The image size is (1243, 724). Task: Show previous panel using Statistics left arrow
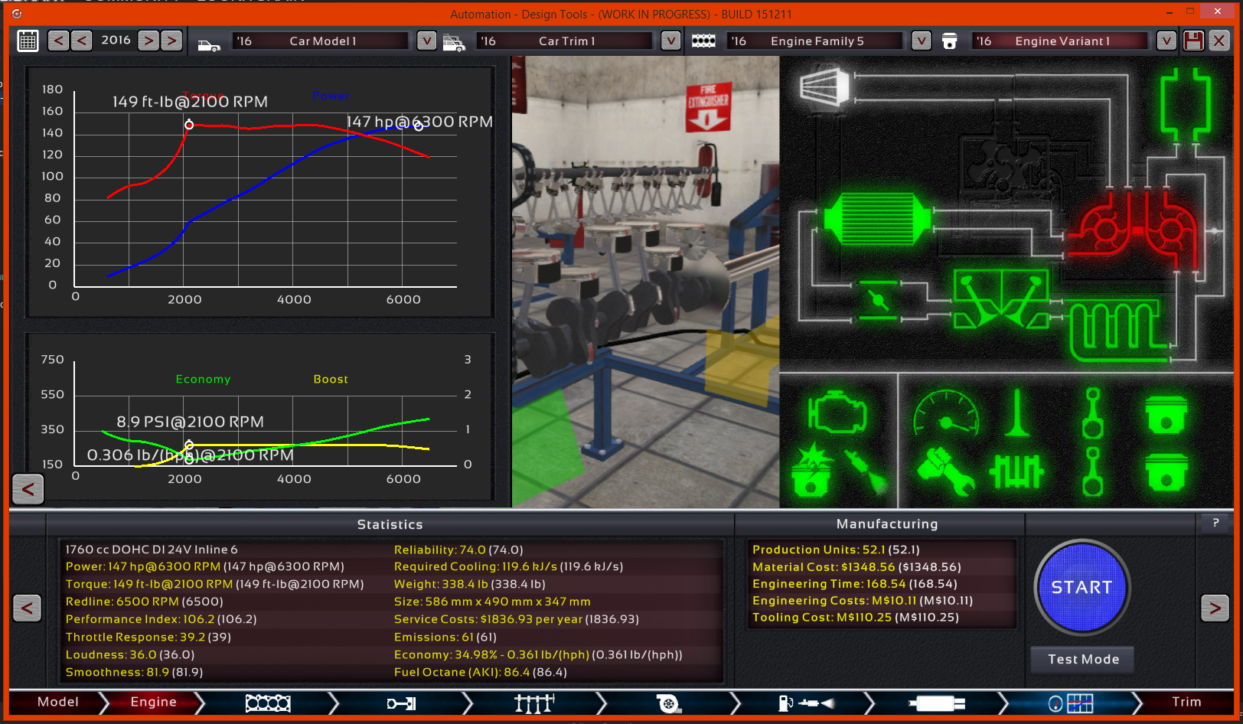coord(27,608)
